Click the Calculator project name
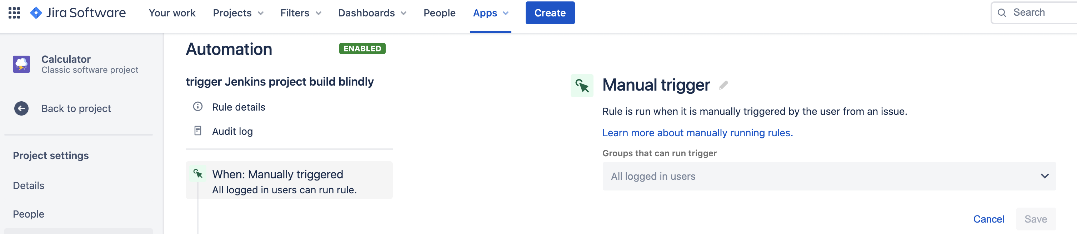Screen dimensions: 1077x234 (x=66, y=59)
